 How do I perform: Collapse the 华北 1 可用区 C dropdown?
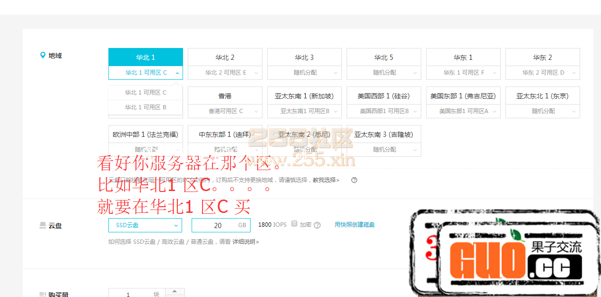pyautogui.click(x=178, y=74)
